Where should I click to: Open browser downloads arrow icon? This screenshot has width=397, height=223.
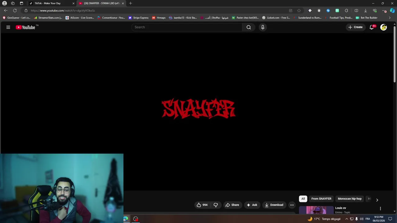[365, 11]
